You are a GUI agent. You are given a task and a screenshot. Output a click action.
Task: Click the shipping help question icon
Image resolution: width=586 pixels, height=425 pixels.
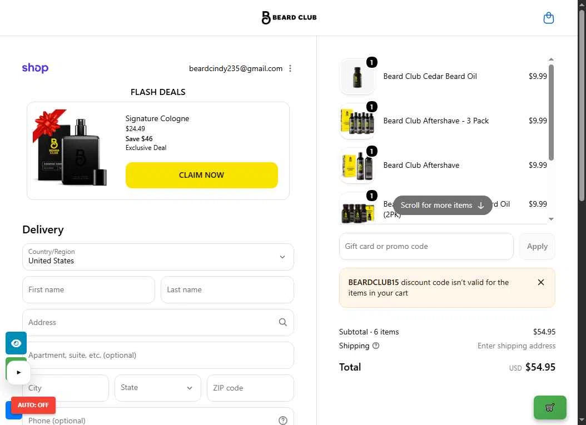click(x=376, y=346)
